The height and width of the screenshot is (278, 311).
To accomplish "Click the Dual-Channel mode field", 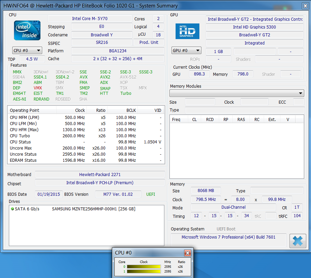I will pyautogui.click(x=233, y=207).
